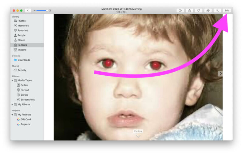Click the Screenshots album icon

pyautogui.click(x=18, y=99)
